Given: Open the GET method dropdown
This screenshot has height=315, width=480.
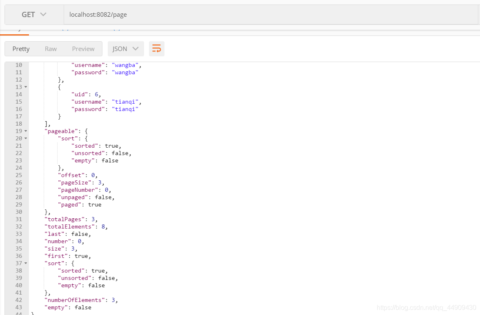Looking at the screenshot, I should (34, 15).
